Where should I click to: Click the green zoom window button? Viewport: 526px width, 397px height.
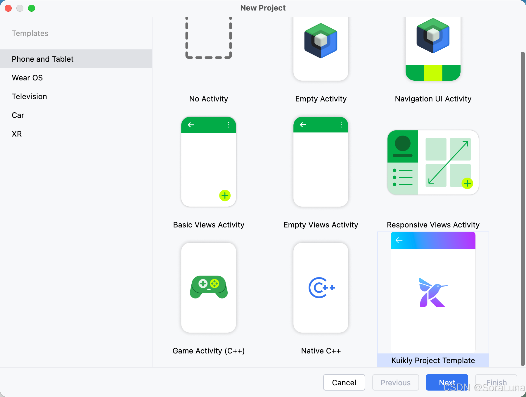pos(32,8)
